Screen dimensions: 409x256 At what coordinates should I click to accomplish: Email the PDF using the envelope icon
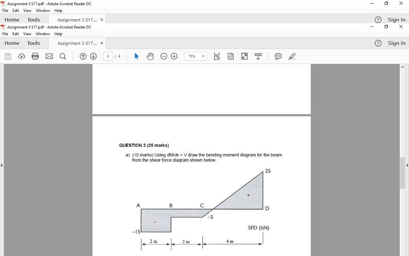[49, 56]
